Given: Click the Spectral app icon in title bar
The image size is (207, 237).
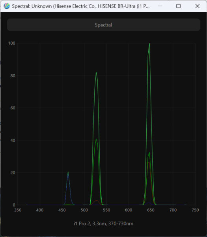Looking at the screenshot, I should [7, 6].
